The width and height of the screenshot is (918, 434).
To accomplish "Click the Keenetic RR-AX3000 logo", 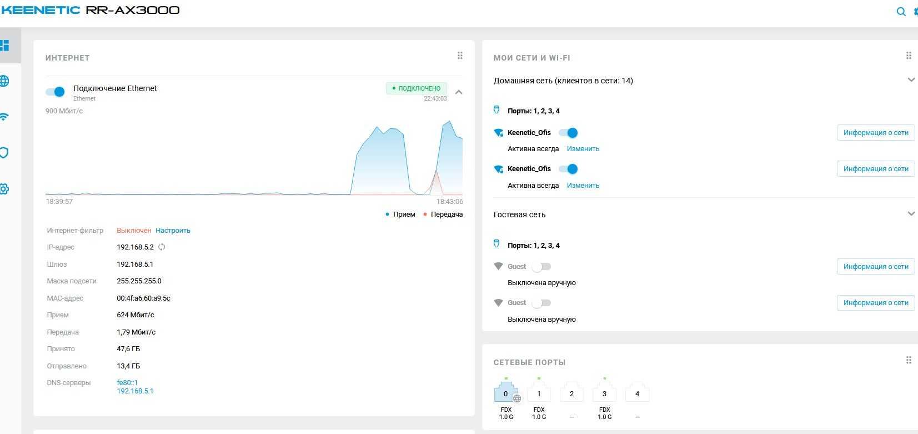I will pyautogui.click(x=90, y=10).
